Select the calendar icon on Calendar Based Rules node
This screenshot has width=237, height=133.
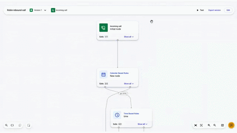coord(103,75)
